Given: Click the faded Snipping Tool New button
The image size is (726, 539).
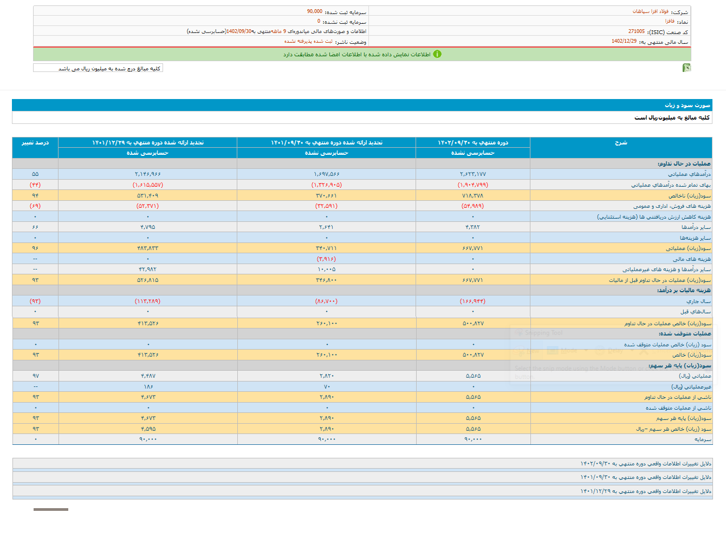Looking at the screenshot, I should (527, 351).
